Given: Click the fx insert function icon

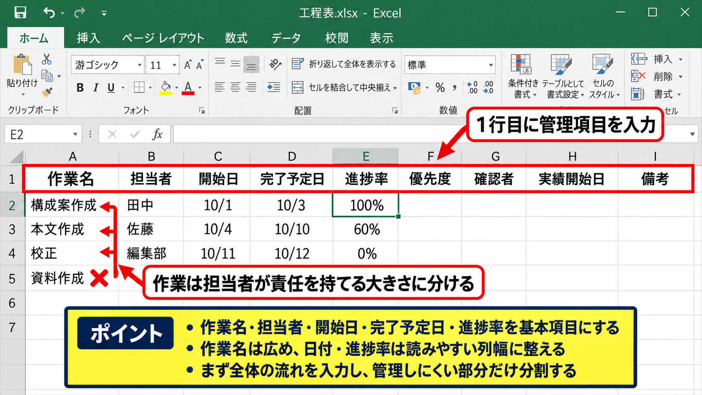Looking at the screenshot, I should [157, 134].
